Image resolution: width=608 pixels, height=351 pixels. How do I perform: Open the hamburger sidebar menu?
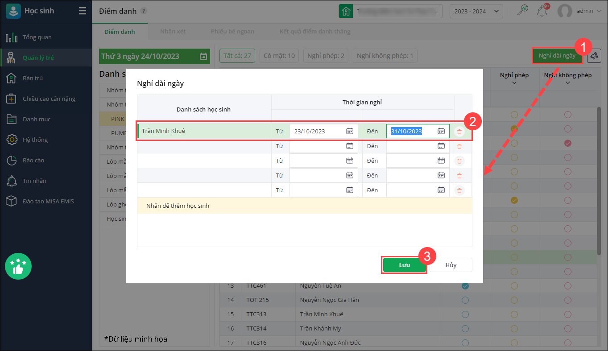[x=83, y=11]
